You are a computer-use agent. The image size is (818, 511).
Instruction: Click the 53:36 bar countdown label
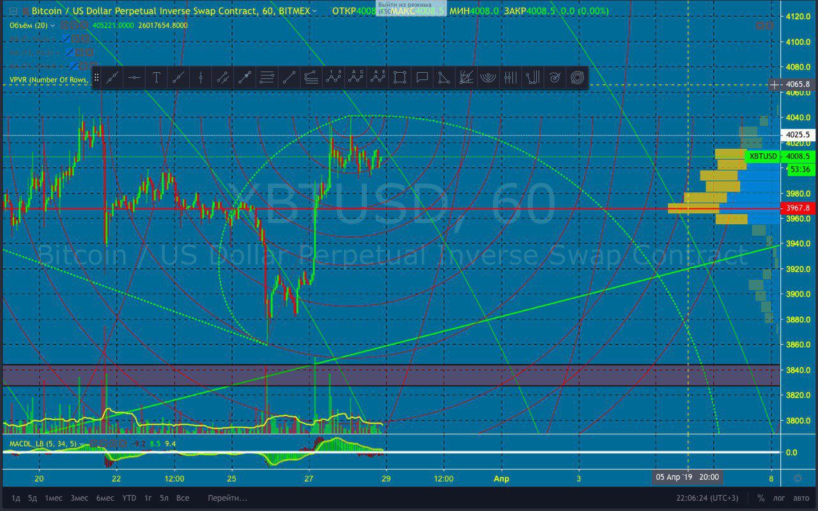(800, 169)
